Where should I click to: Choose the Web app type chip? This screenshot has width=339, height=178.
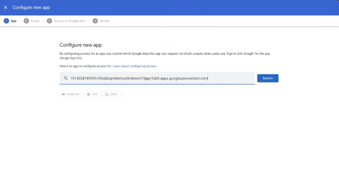click(x=112, y=94)
